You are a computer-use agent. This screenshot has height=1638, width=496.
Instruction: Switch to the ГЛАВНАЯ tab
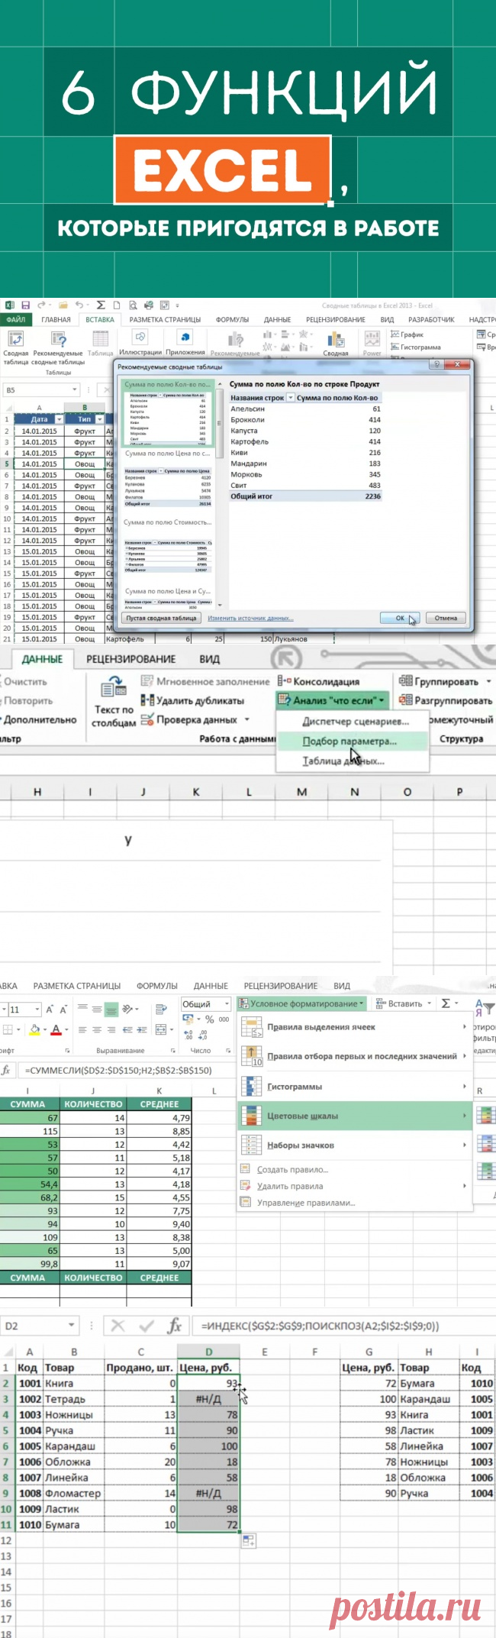pos(56,319)
